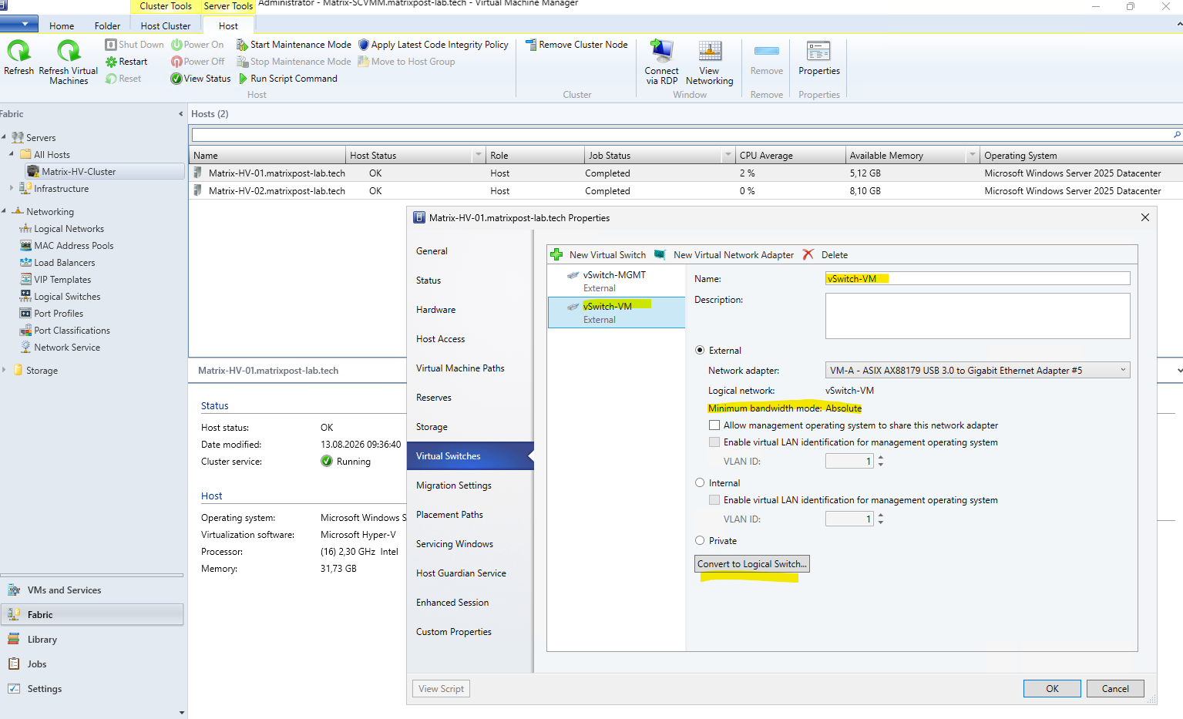Open Port Profiles node

click(x=59, y=314)
